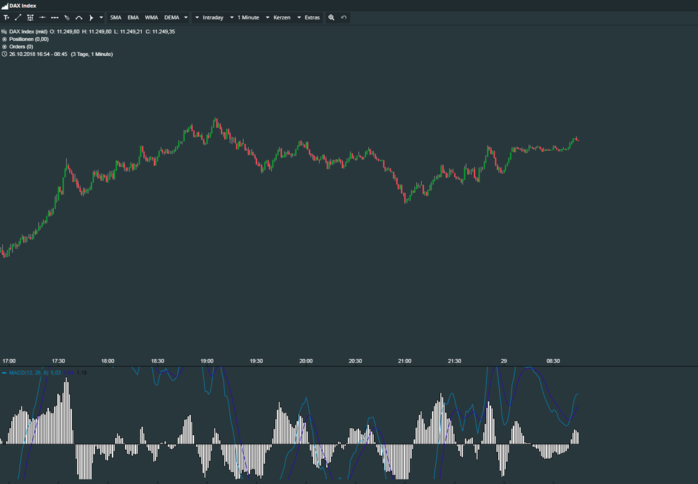Expand the 1 Minute interval dropdown

click(248, 17)
